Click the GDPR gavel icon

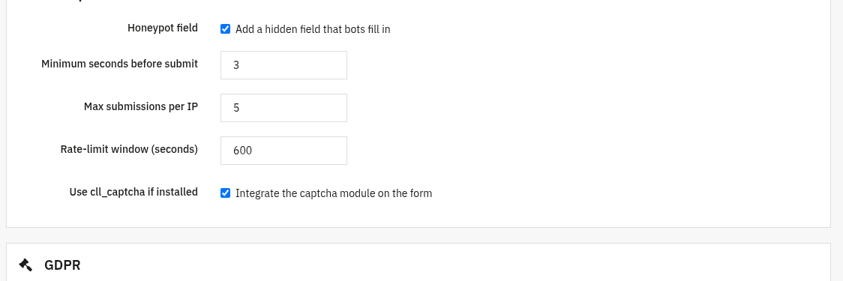click(25, 265)
